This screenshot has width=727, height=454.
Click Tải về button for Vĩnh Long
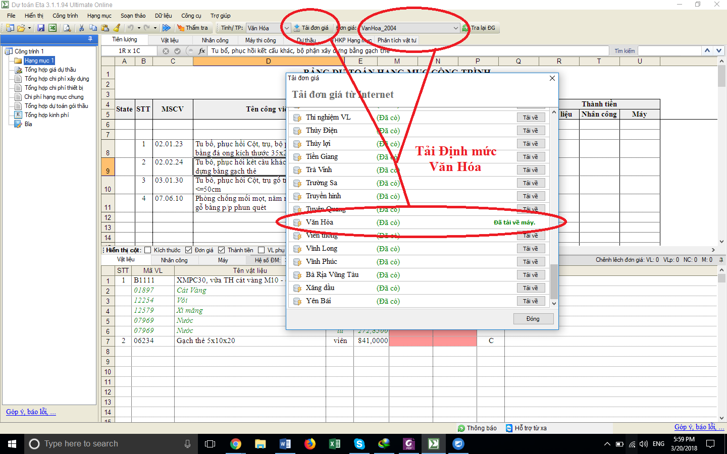[531, 249]
